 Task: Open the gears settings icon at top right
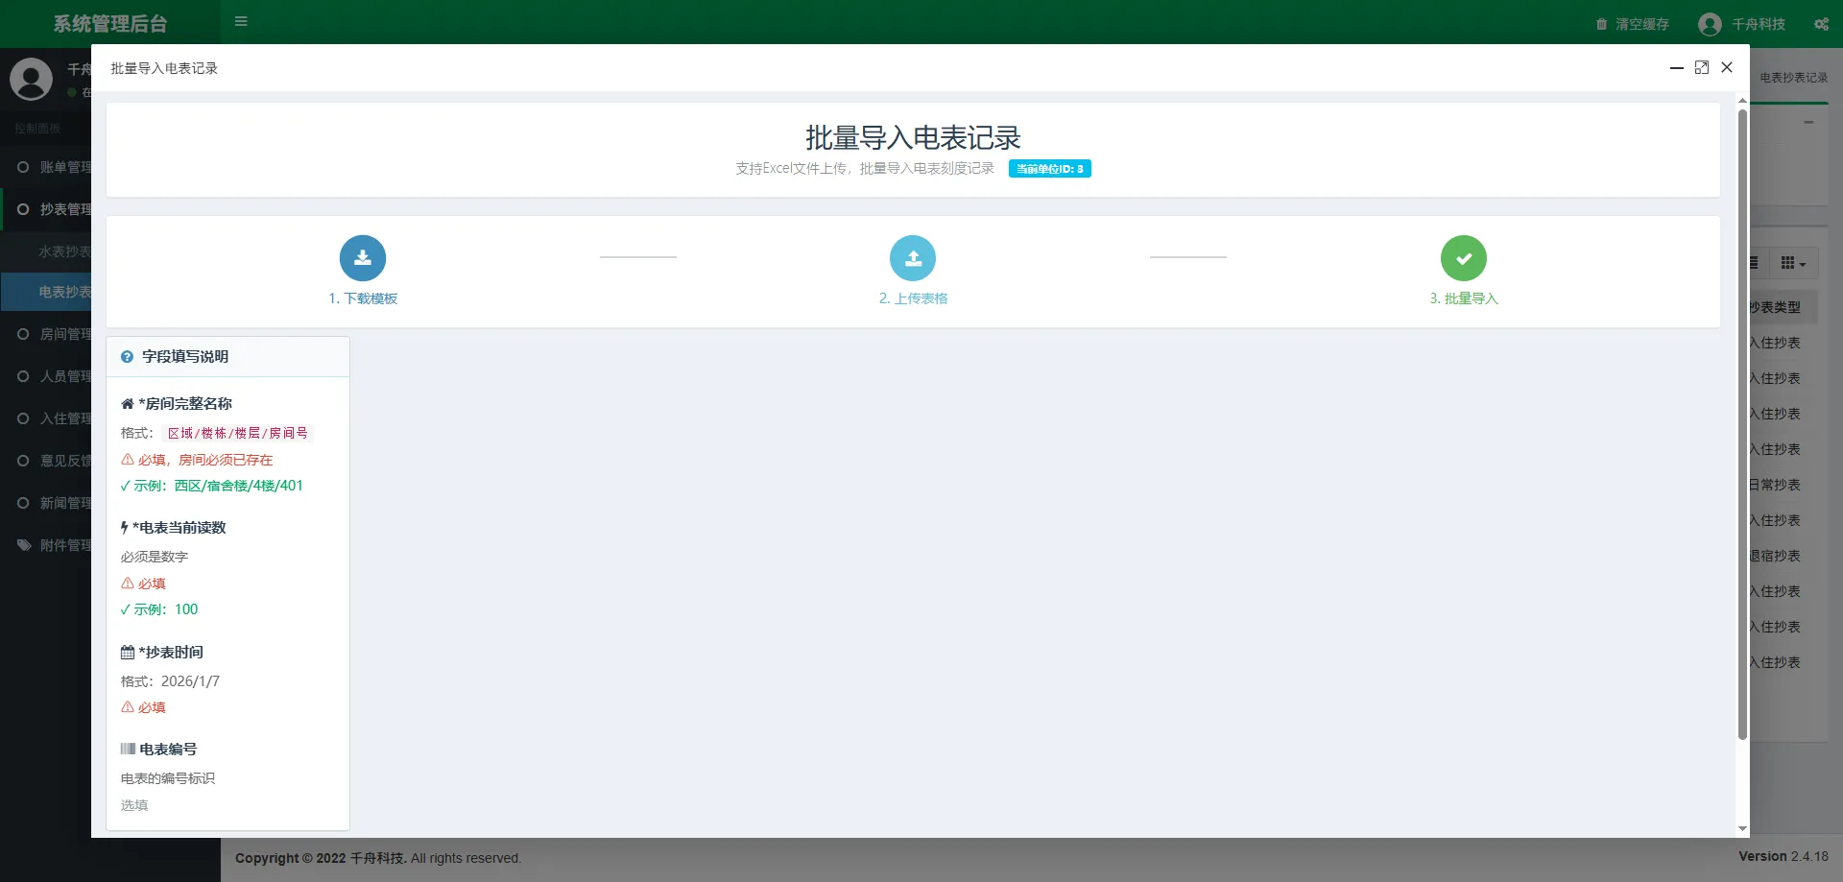click(x=1822, y=24)
